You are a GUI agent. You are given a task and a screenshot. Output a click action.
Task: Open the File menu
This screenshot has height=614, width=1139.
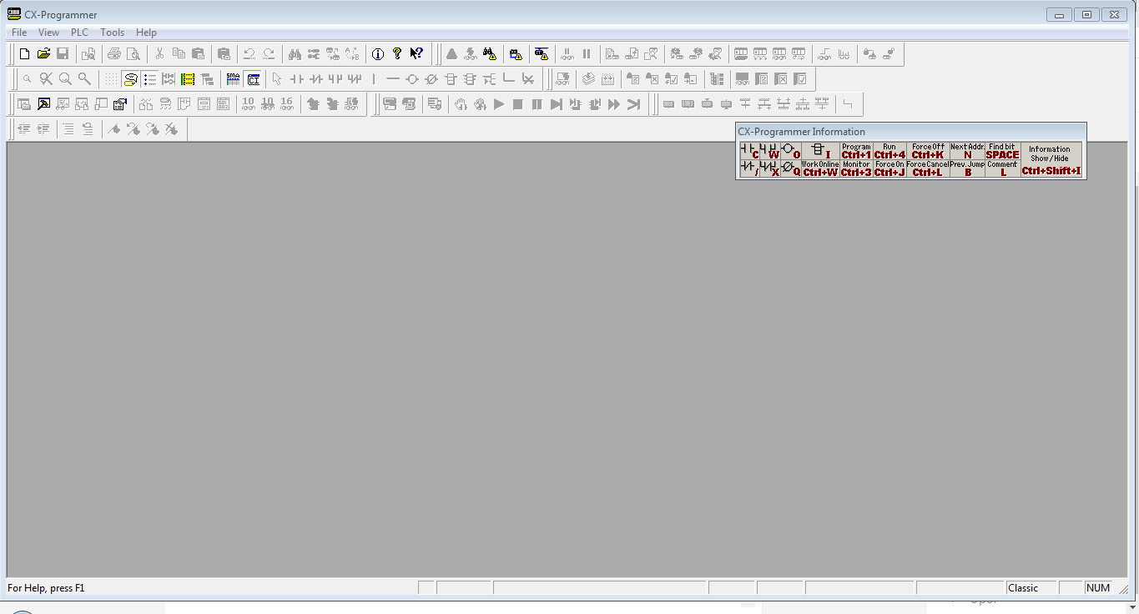click(x=19, y=33)
